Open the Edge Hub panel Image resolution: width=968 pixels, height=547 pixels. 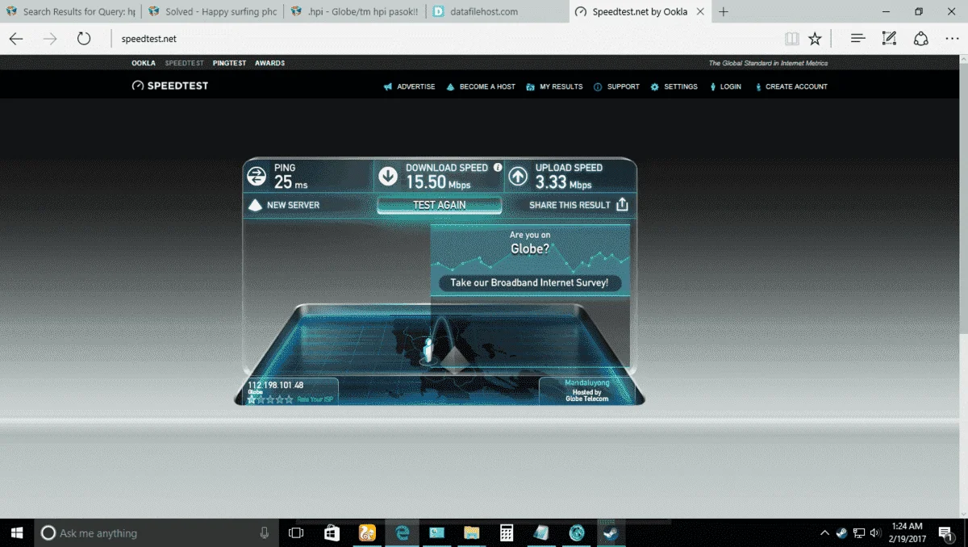(857, 39)
